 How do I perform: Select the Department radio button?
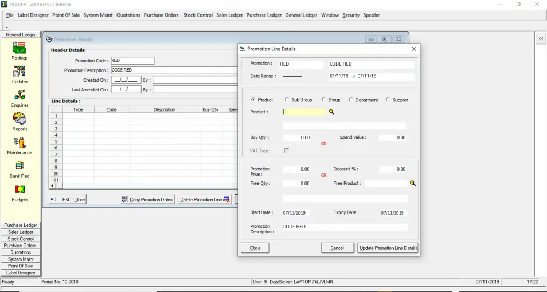[351, 100]
